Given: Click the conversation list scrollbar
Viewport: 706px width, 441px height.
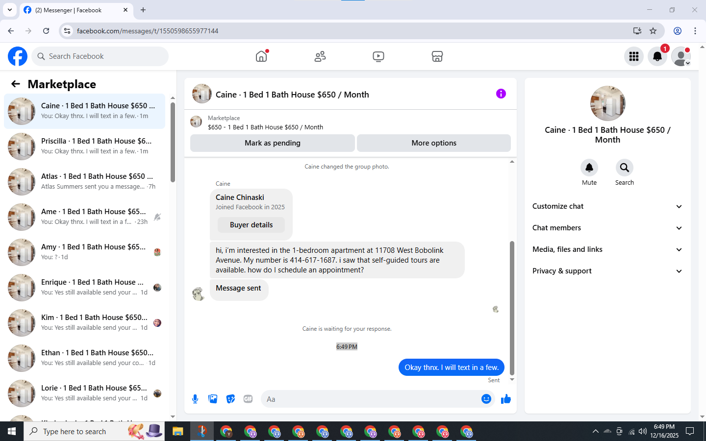Looking at the screenshot, I should click(x=173, y=141).
